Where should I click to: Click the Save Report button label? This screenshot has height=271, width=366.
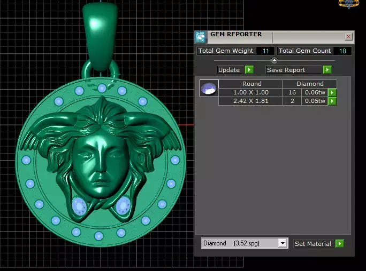pyautogui.click(x=286, y=70)
